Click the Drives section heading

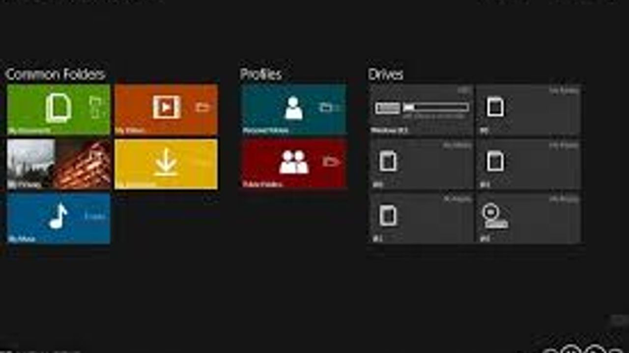(x=386, y=75)
